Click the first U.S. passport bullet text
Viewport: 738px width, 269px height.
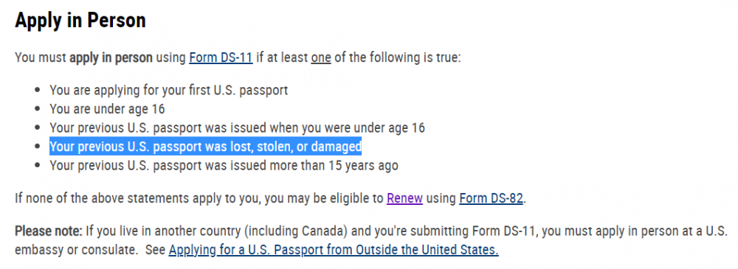(x=168, y=90)
